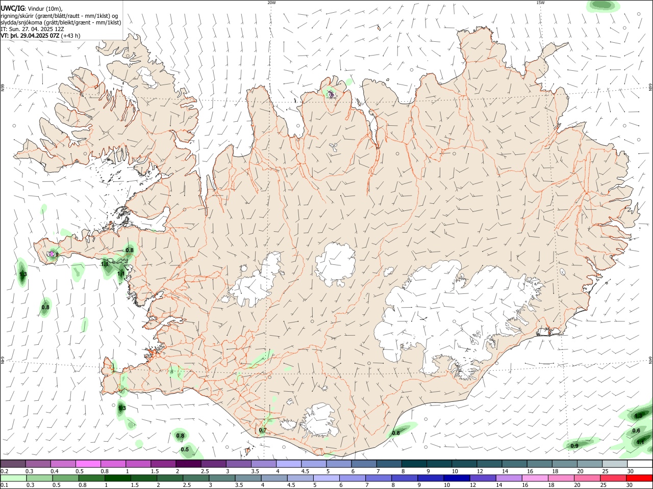
Task: Select the light green 0.1–0.3 rain swatch
Action: coord(13,478)
